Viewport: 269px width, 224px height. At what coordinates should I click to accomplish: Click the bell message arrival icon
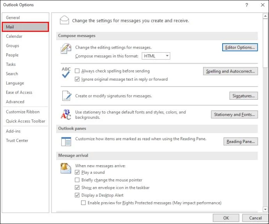coord(66,168)
